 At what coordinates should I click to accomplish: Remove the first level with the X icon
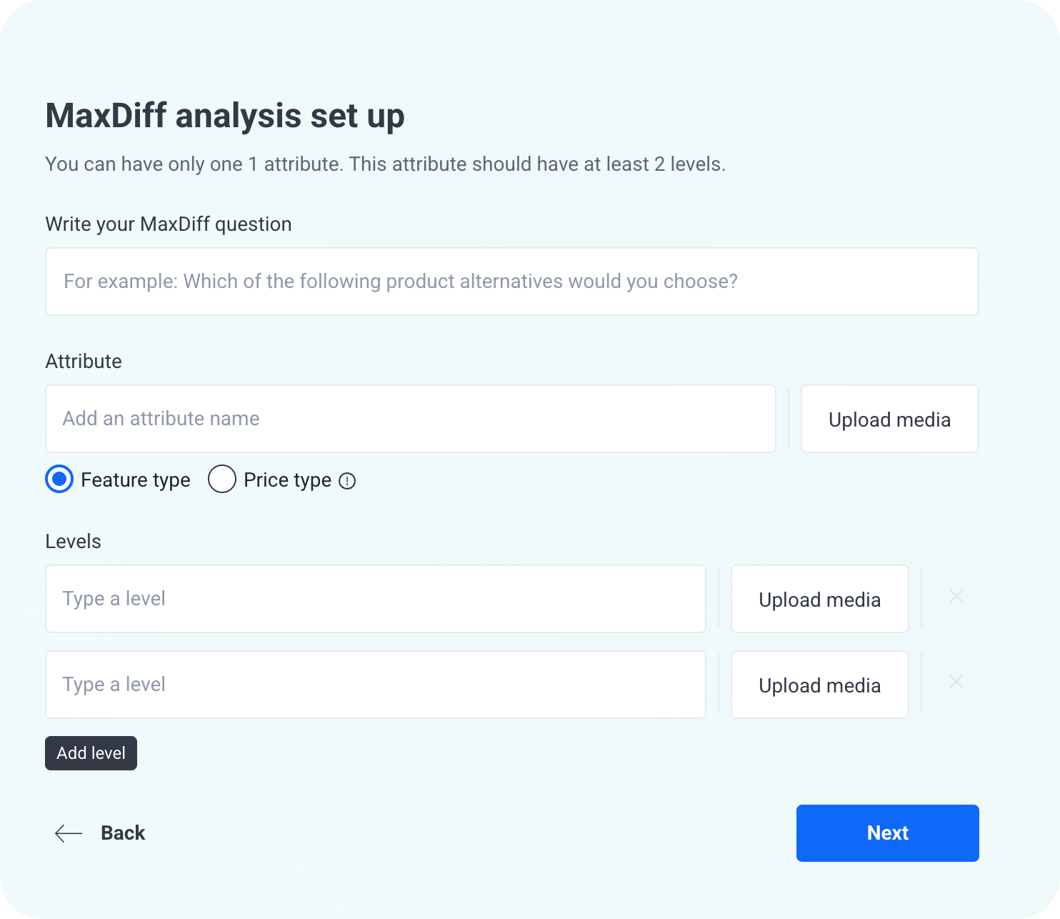pyautogui.click(x=956, y=596)
